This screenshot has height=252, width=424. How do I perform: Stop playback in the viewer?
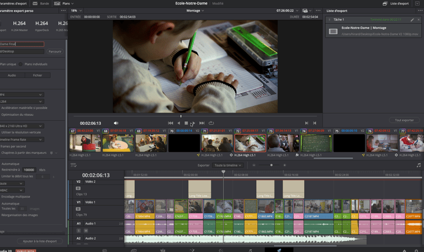point(186,123)
